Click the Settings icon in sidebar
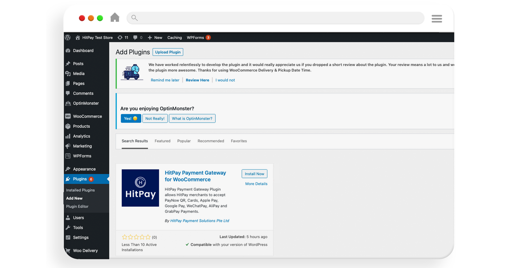Image resolution: width=512 pixels, height=268 pixels. click(68, 237)
